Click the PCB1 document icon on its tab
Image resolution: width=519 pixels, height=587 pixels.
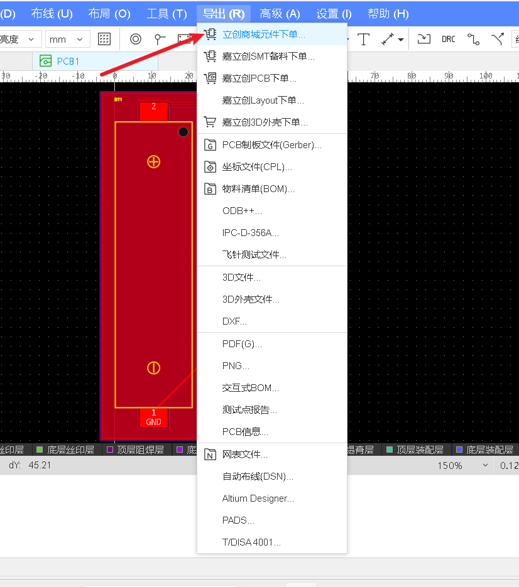[45, 61]
